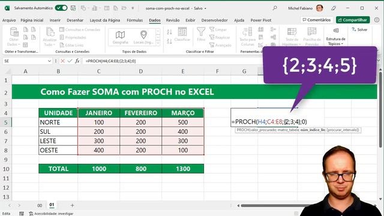This screenshot has height=216, width=384.
Task: Click the Classificar sort dialog icon
Action: (182, 32)
